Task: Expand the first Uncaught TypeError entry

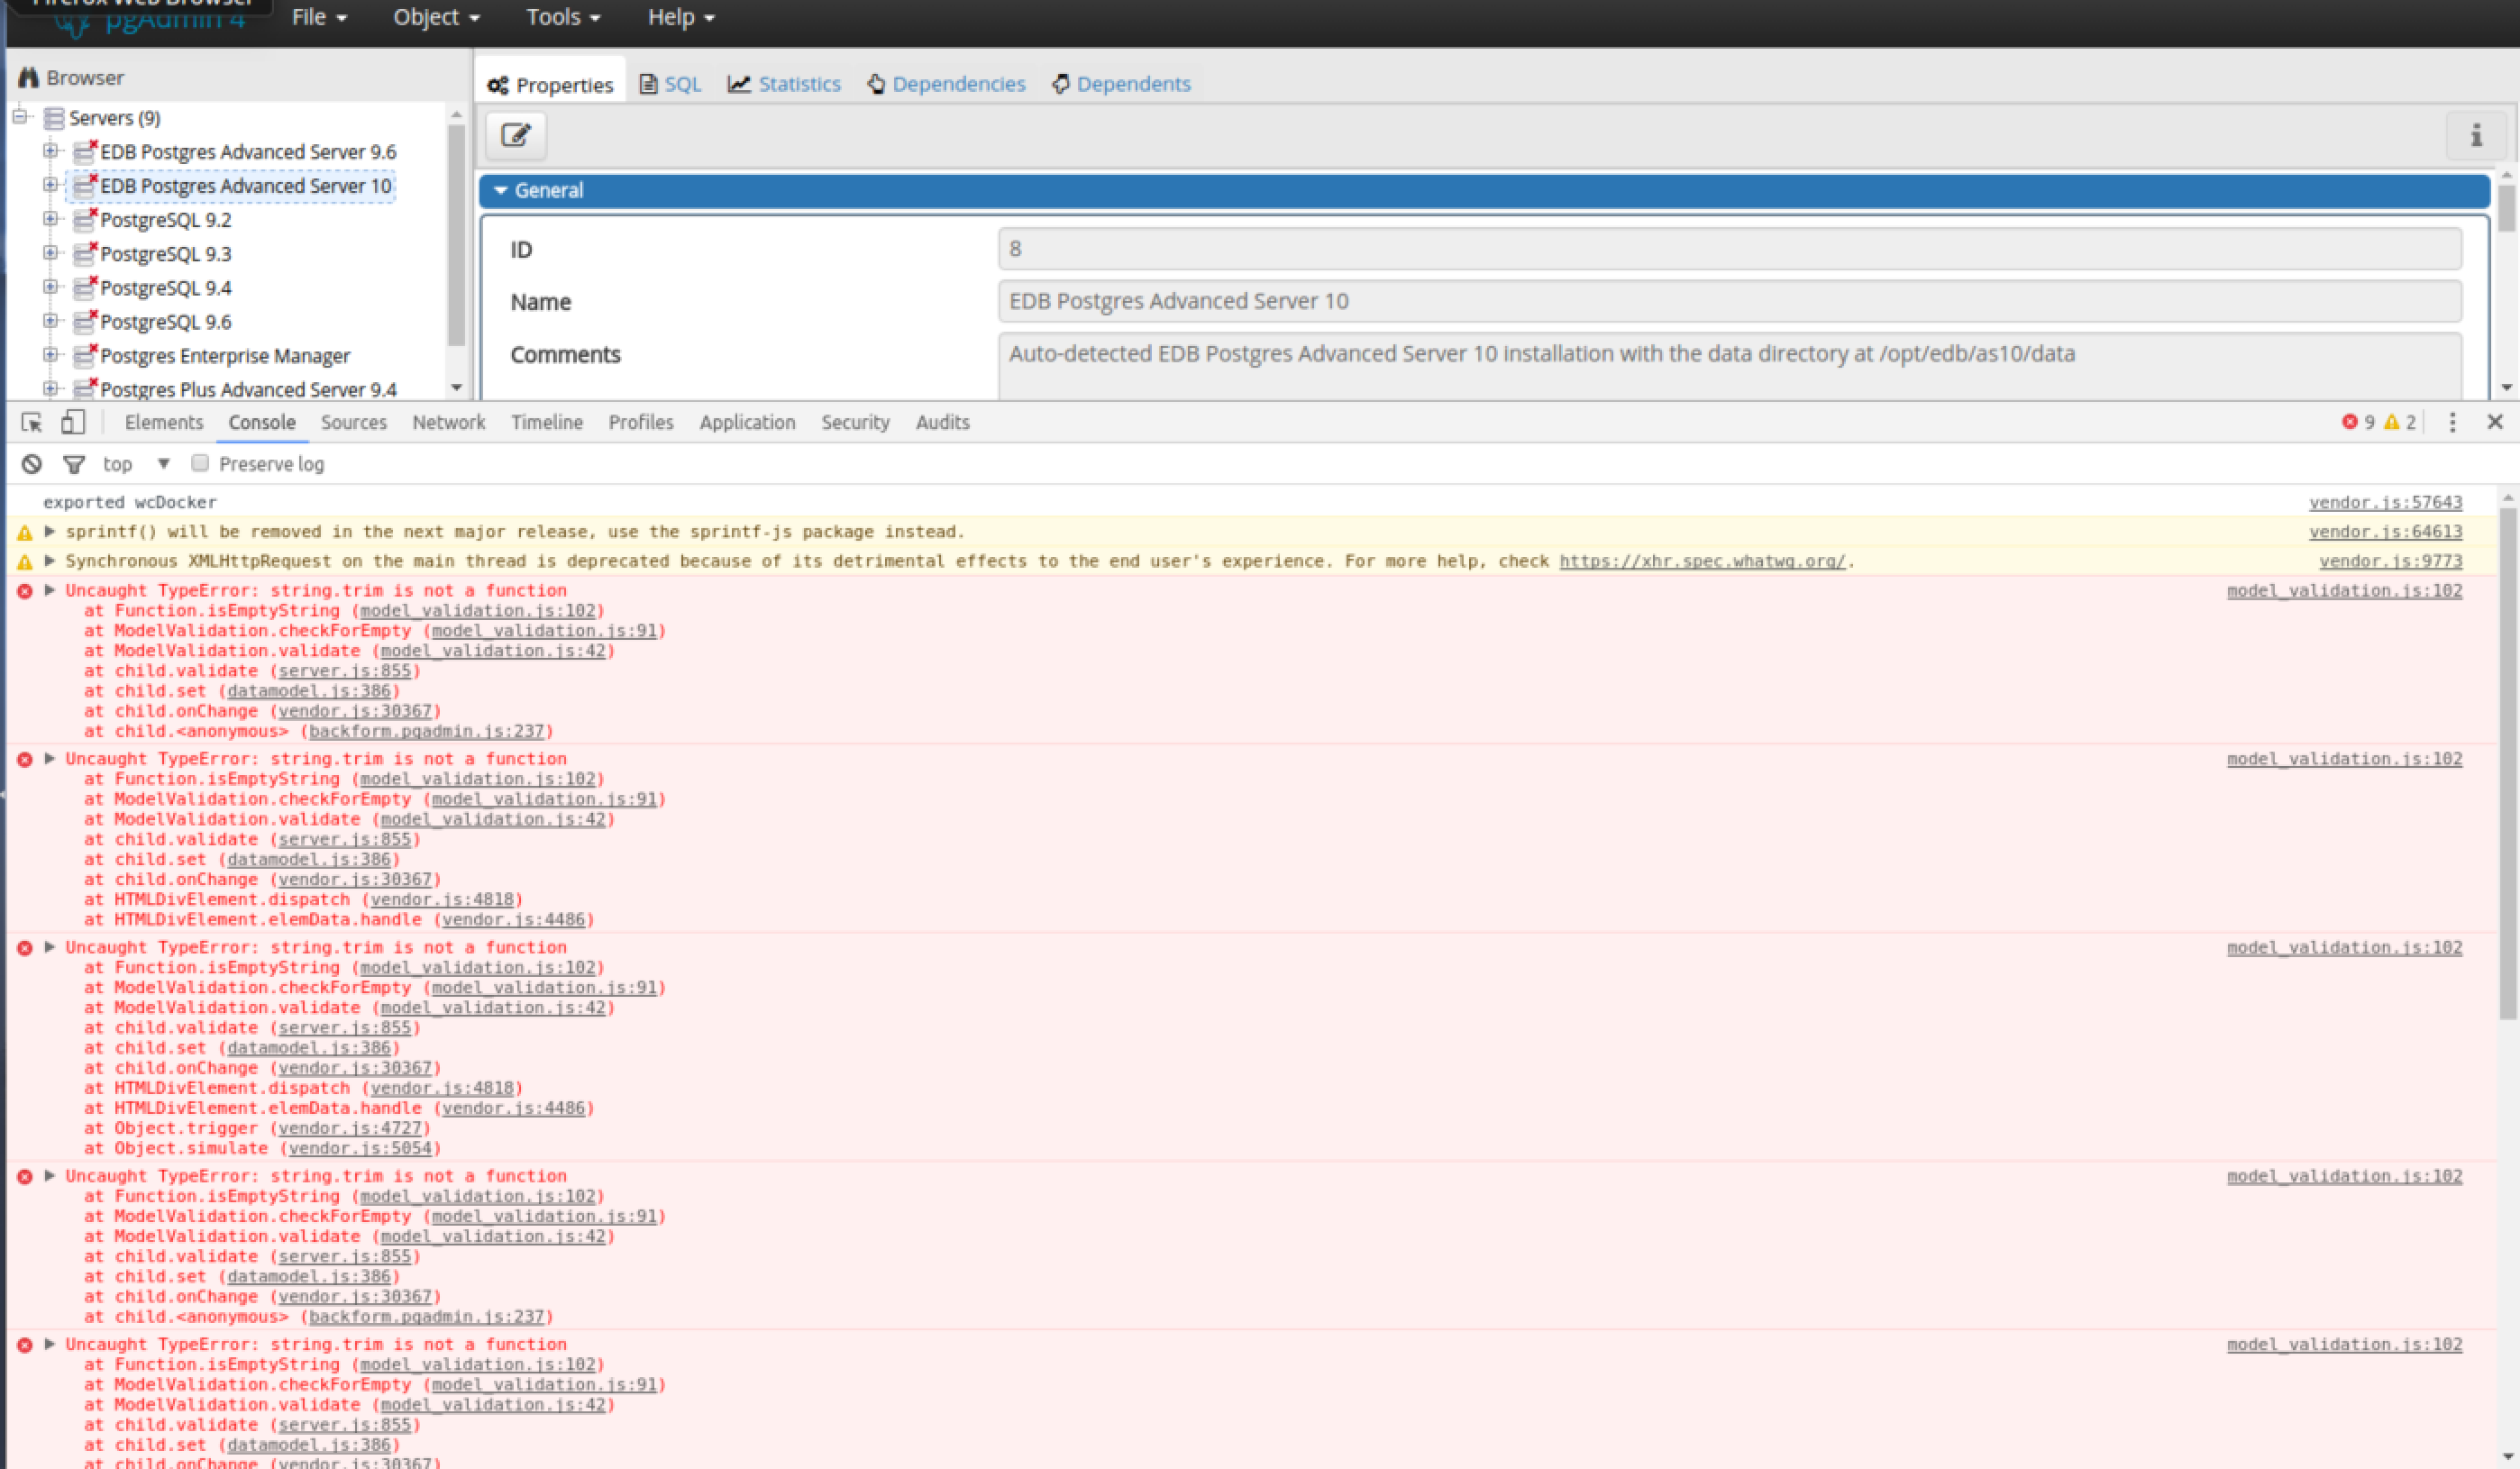Action: (49, 590)
